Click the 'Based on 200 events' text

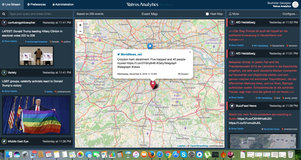(x=90, y=14)
